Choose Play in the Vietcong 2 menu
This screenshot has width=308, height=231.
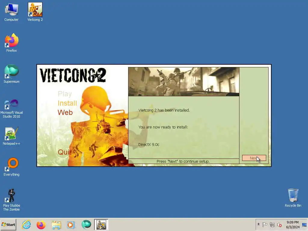coord(65,94)
